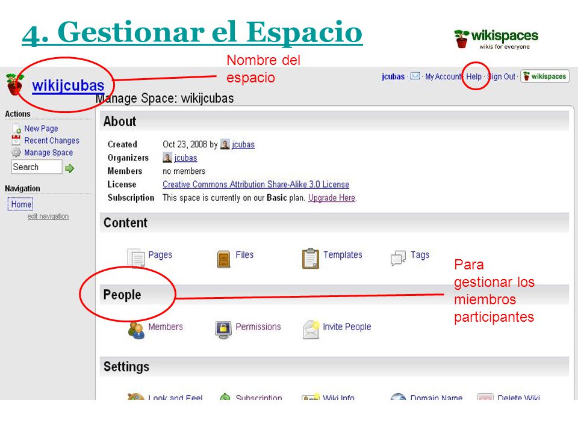This screenshot has width=578, height=433.
Task: Open Creative Commons Attribution Share-Alike license link
Action: [256, 184]
